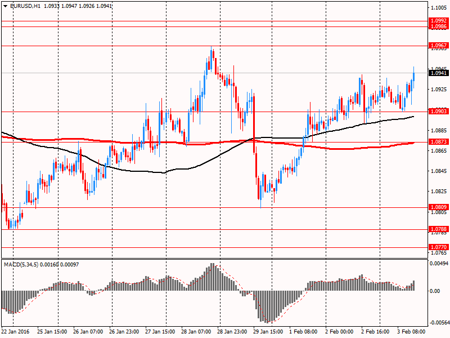Viewport: 450px width, 338px height.
Task: Click the 22 Jan 2016 date label
Action: tap(17, 332)
